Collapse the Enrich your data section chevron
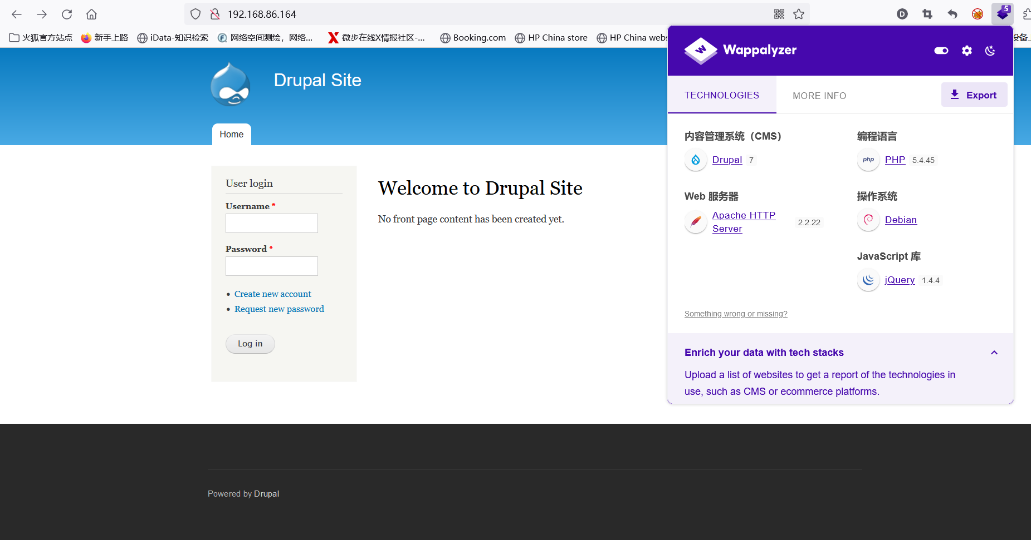Viewport: 1031px width, 540px height. click(994, 353)
